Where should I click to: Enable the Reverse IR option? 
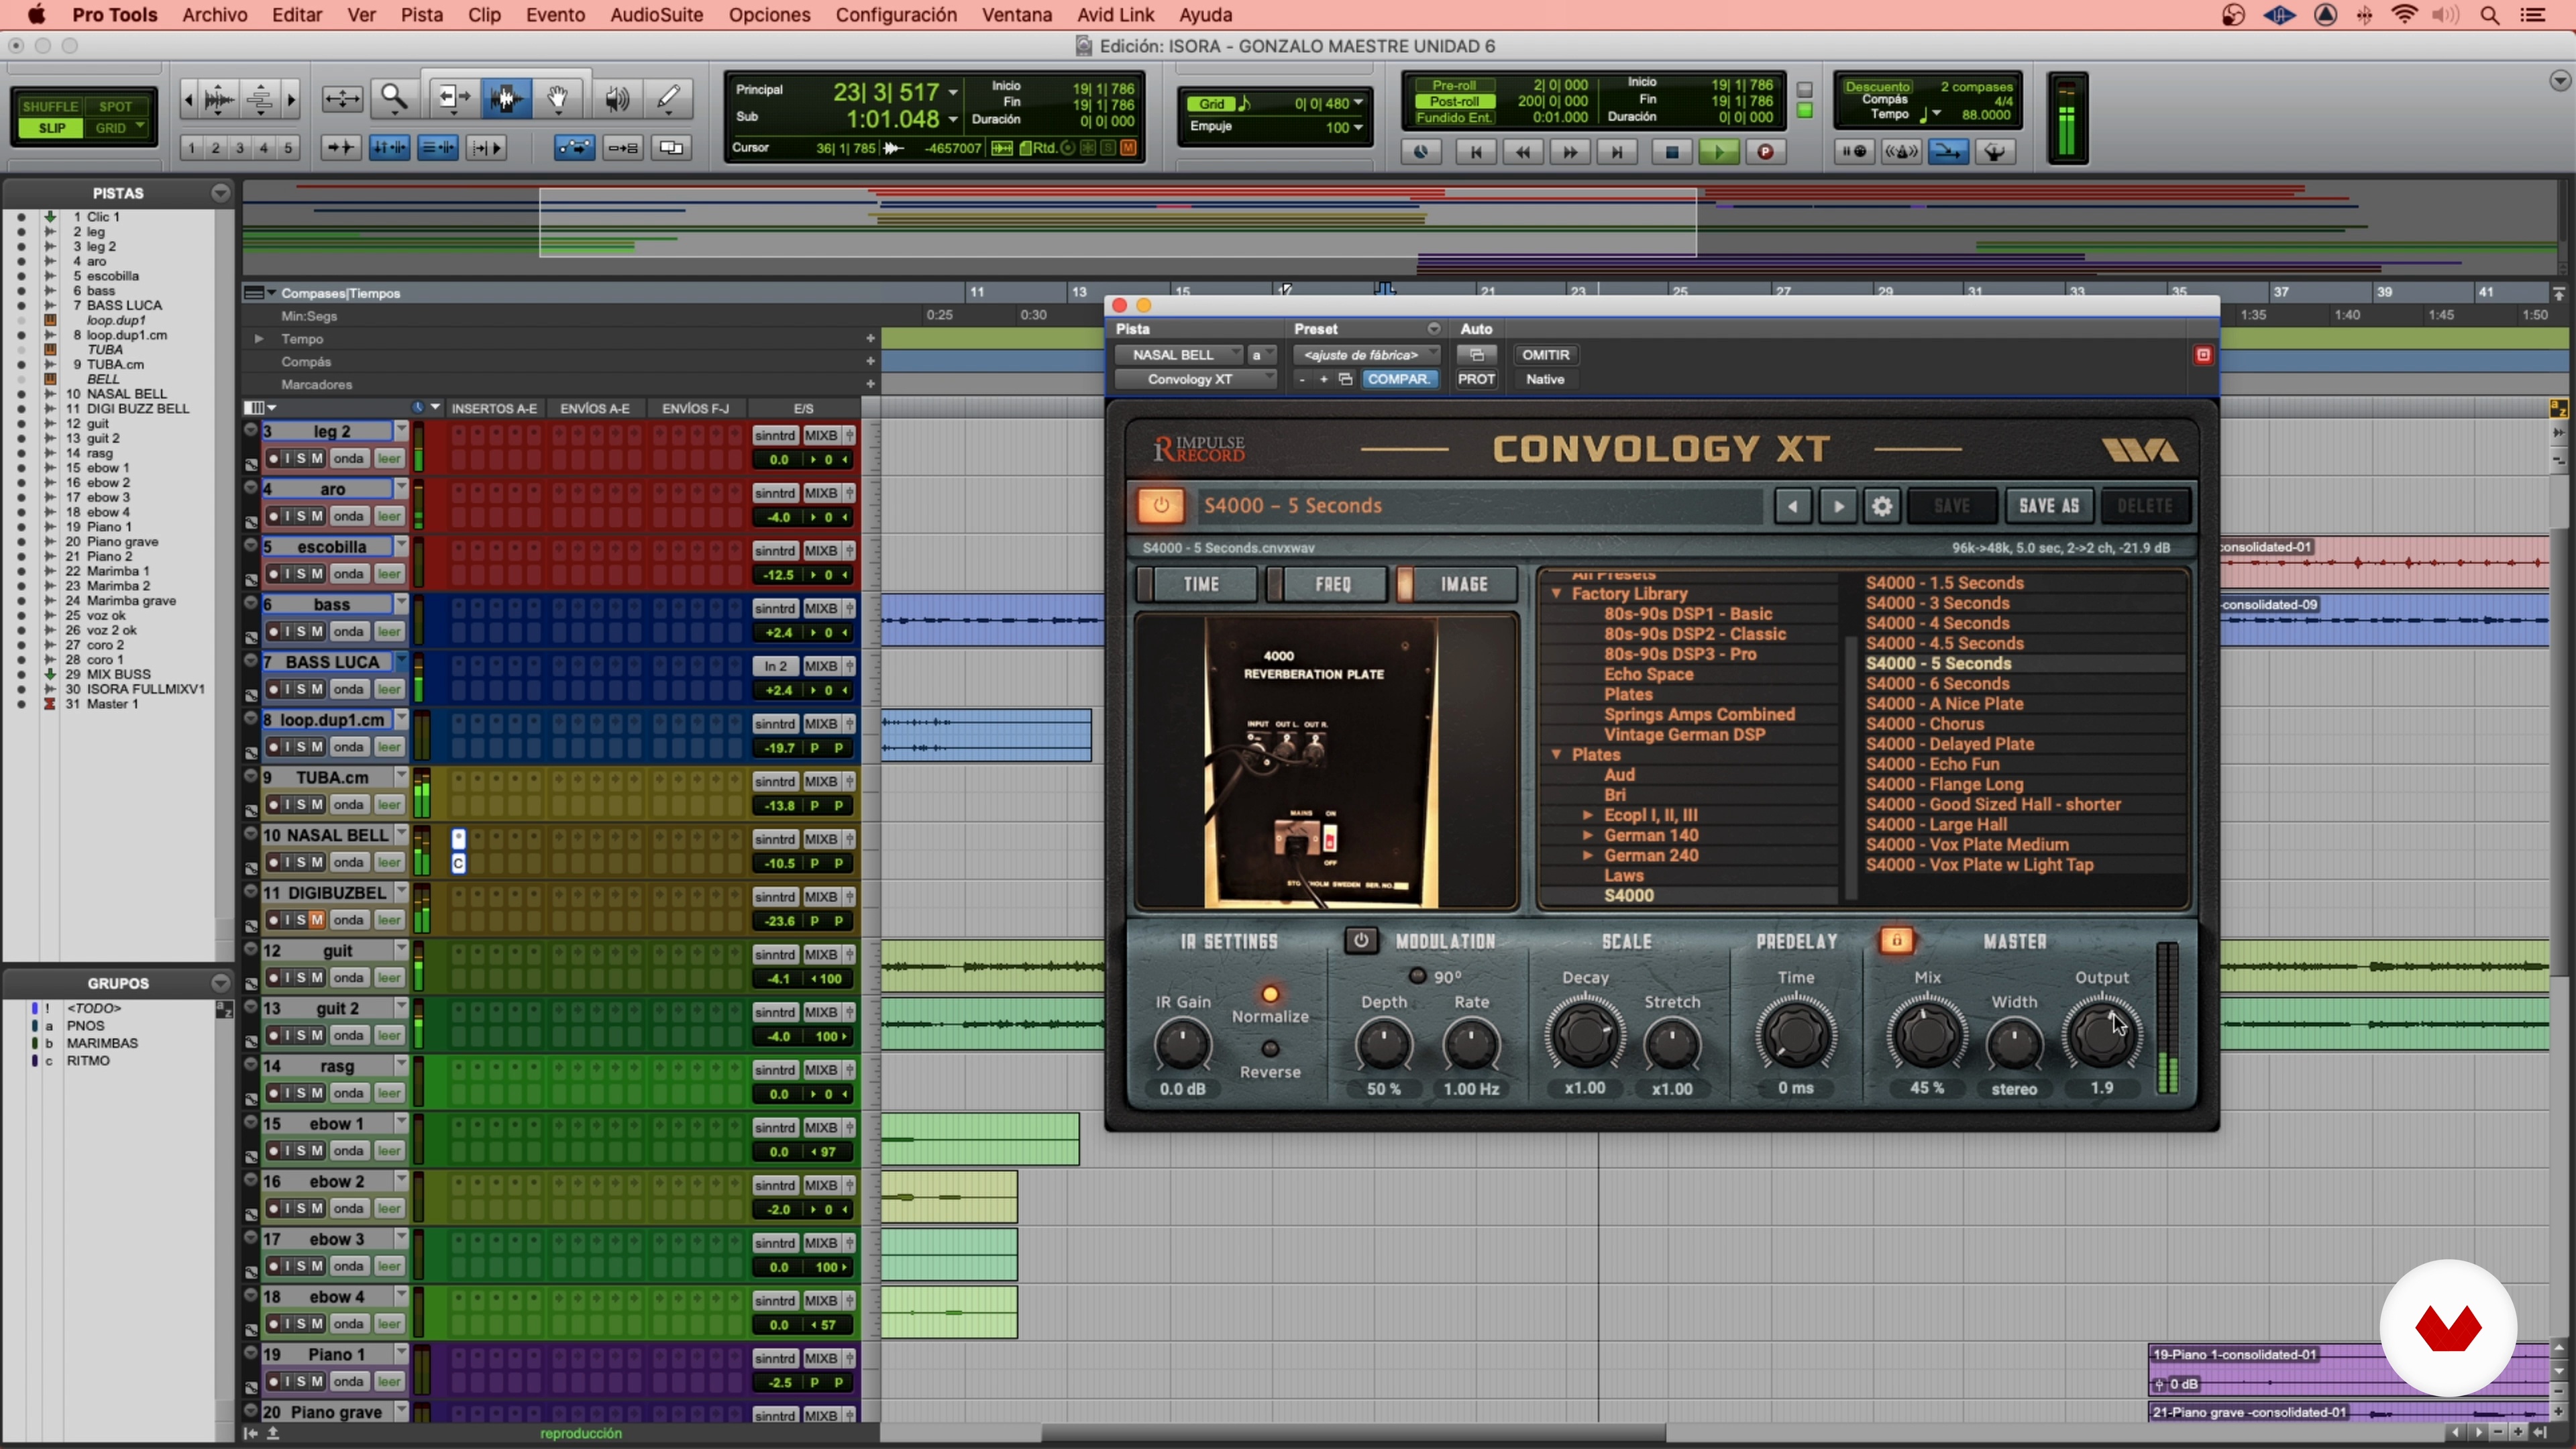pos(1270,1049)
